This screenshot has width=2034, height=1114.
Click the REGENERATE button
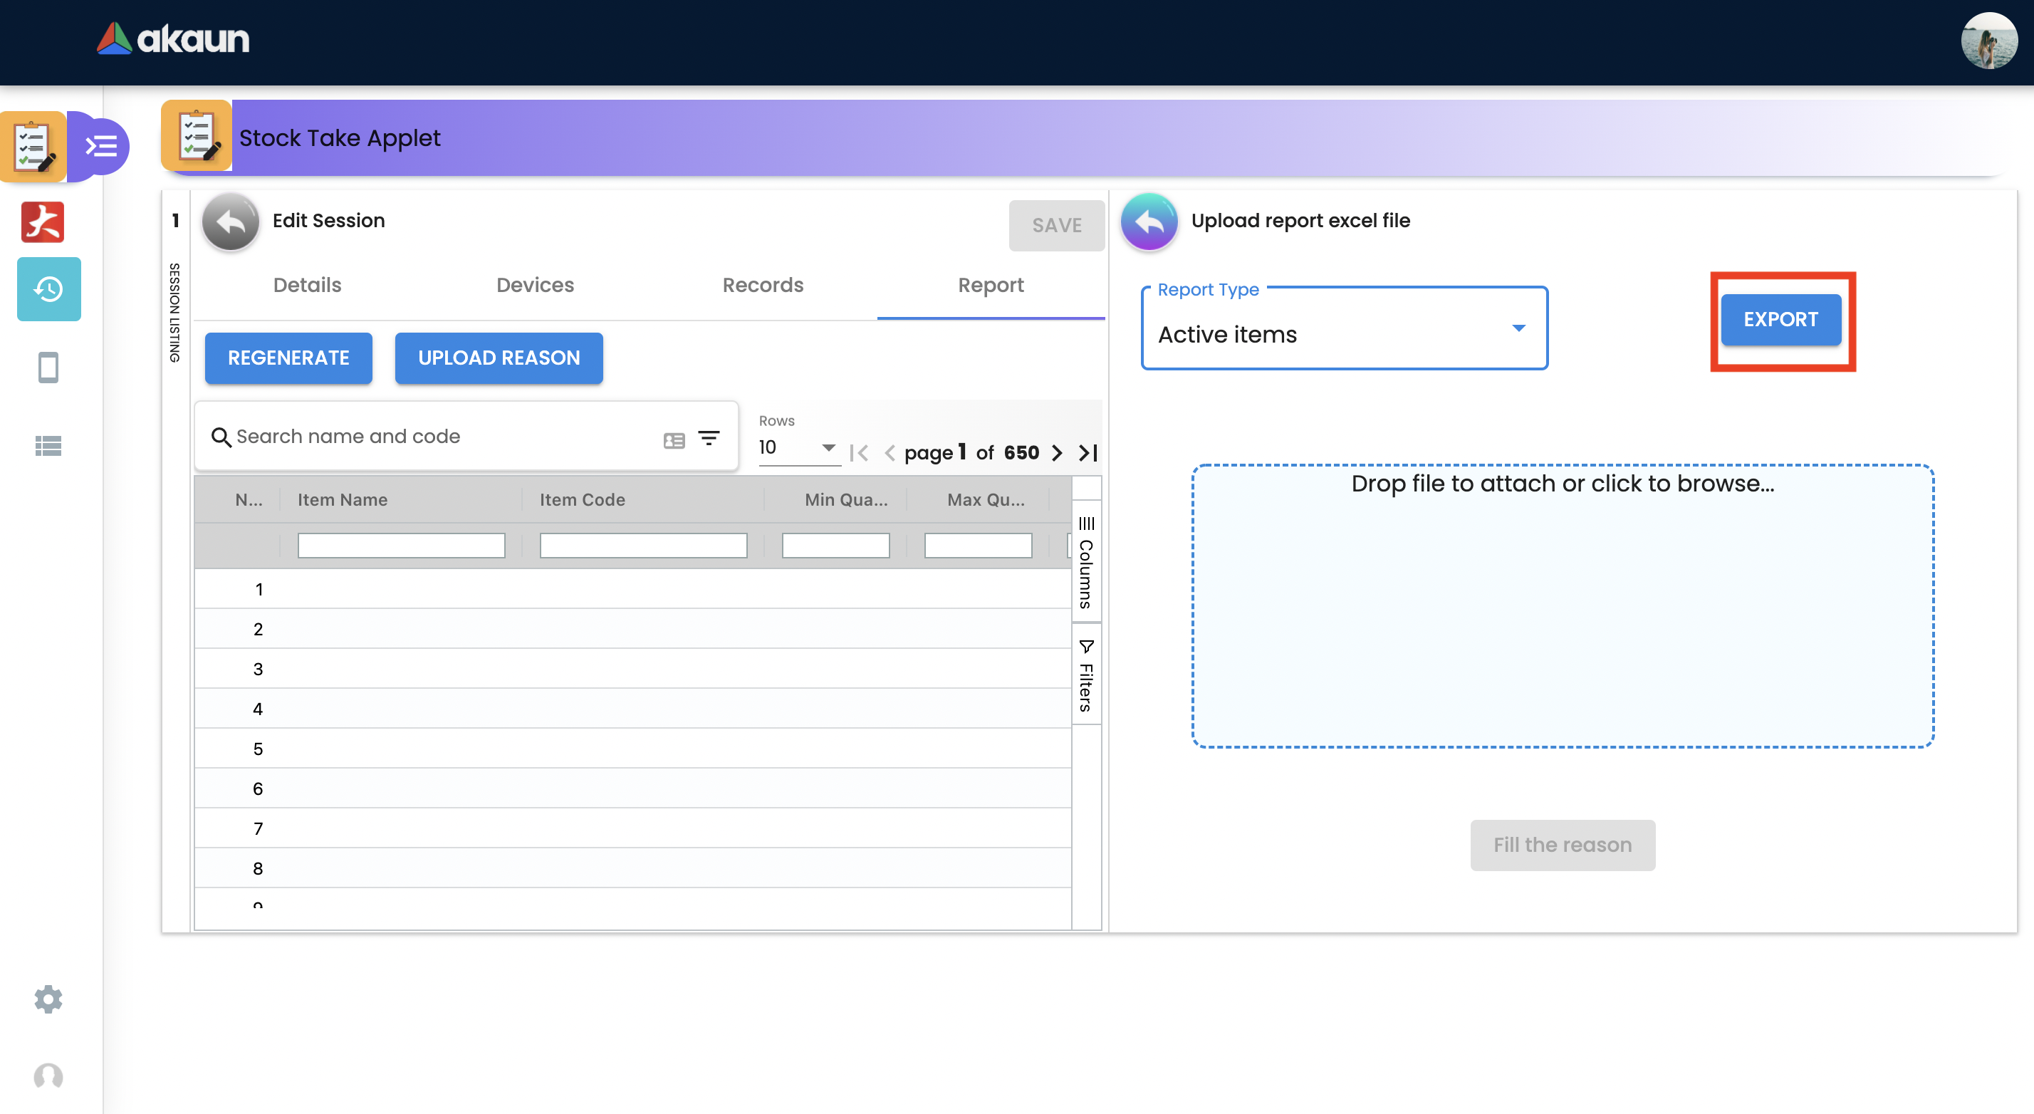click(288, 358)
